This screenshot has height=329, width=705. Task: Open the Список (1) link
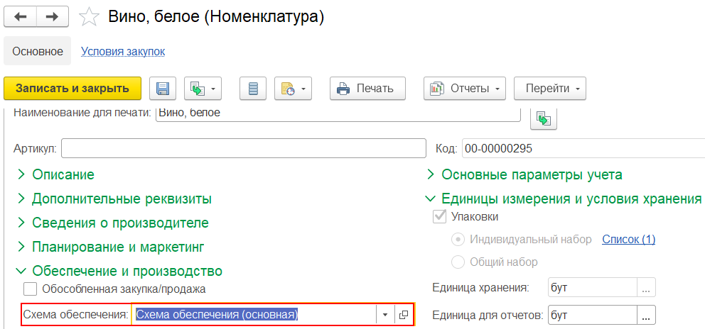coord(628,240)
